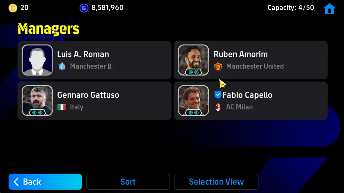The image size is (344, 193).
Task: Select the Ruben Amorim name
Action: [x=240, y=54]
